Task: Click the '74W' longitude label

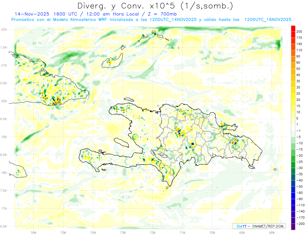Action: [x=93, y=233]
